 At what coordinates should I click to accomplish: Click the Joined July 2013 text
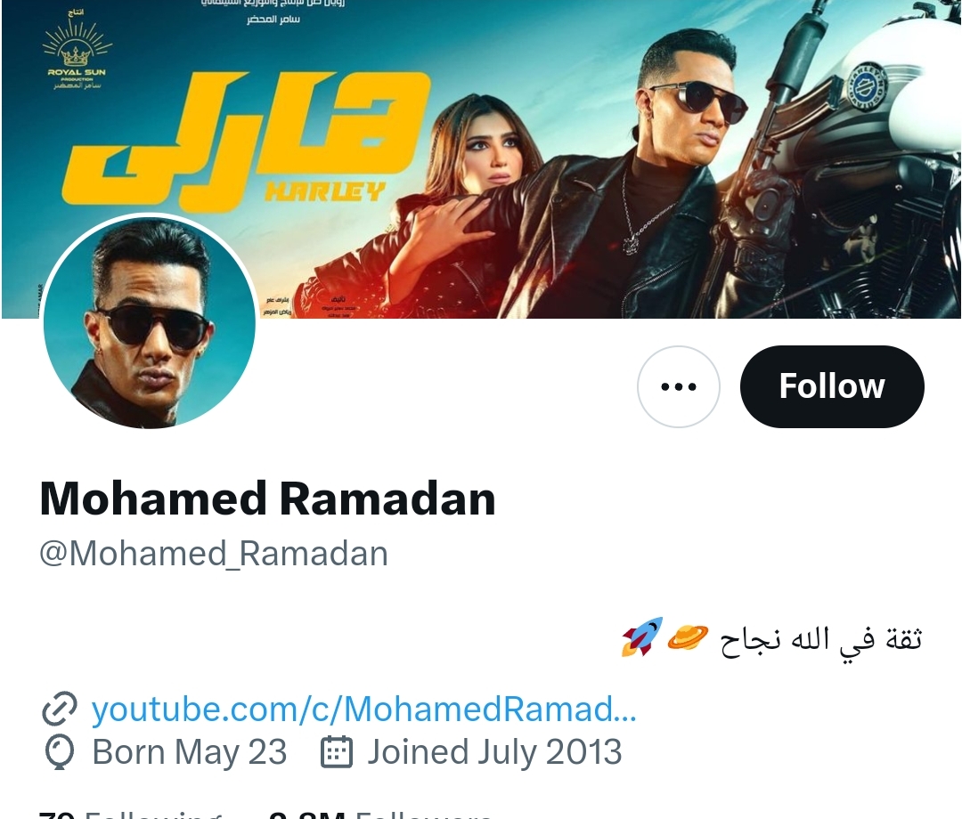(x=494, y=753)
